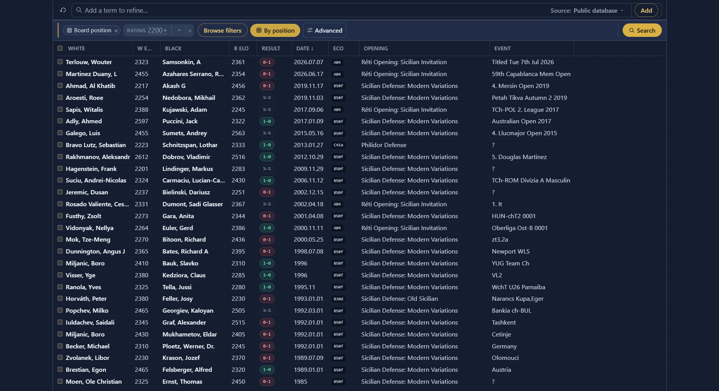Edit the rating value 2200+
Viewport: 719px width, 391px height.
point(157,30)
